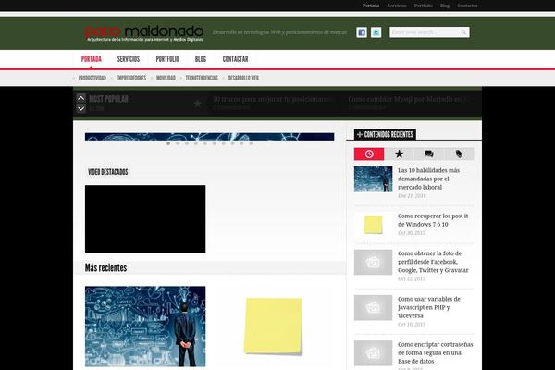Open 'Como encriptar contraseñas' article

coord(436,352)
